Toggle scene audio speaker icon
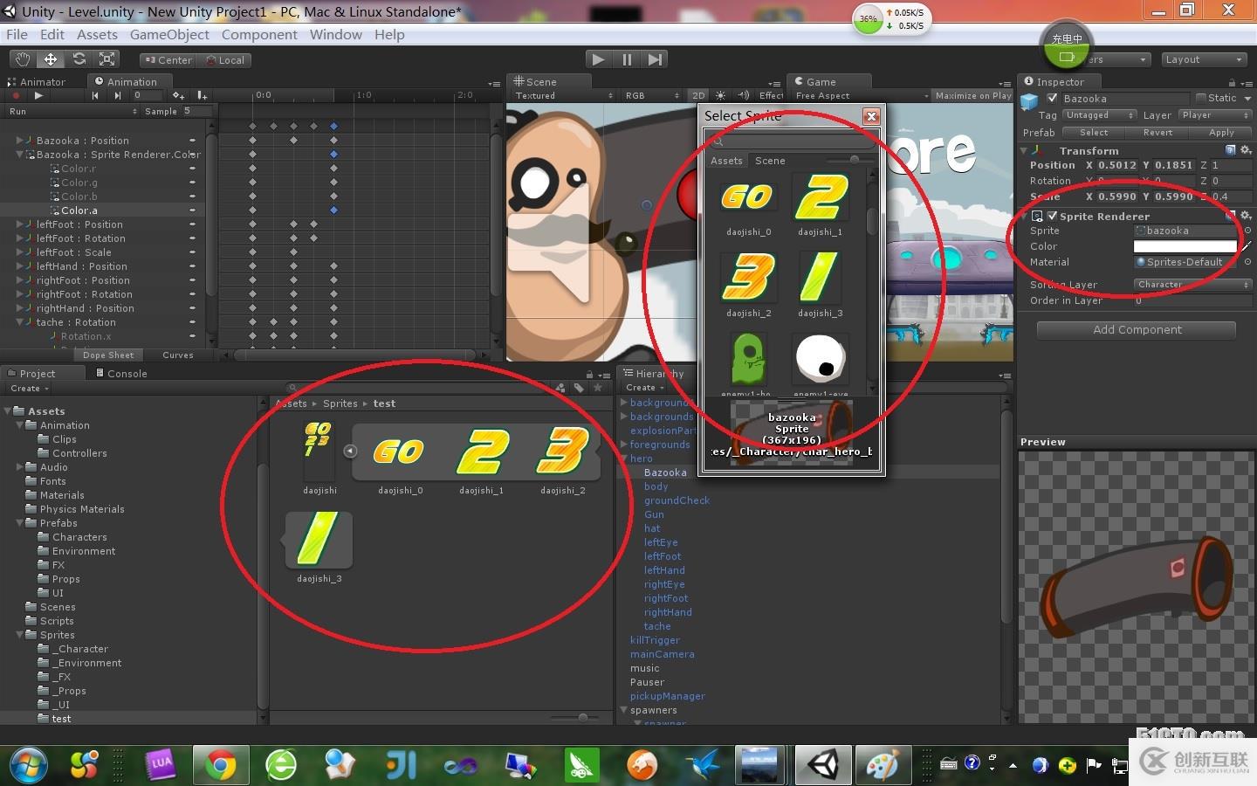The image size is (1257, 786). (744, 96)
